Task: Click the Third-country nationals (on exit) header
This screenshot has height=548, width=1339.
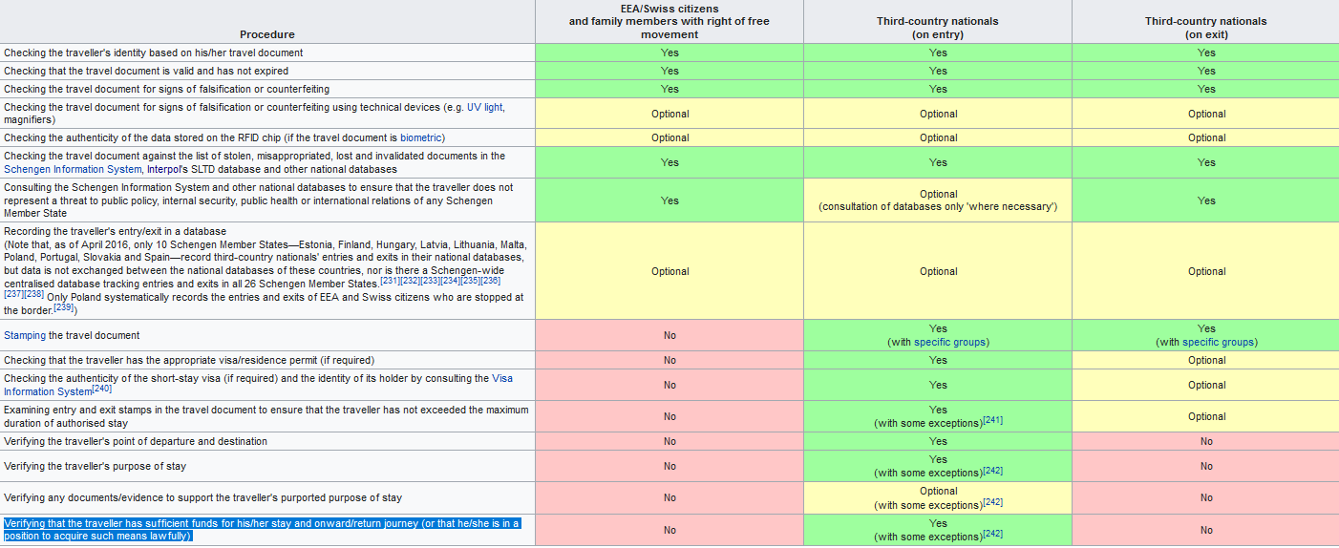Action: [x=1206, y=28]
